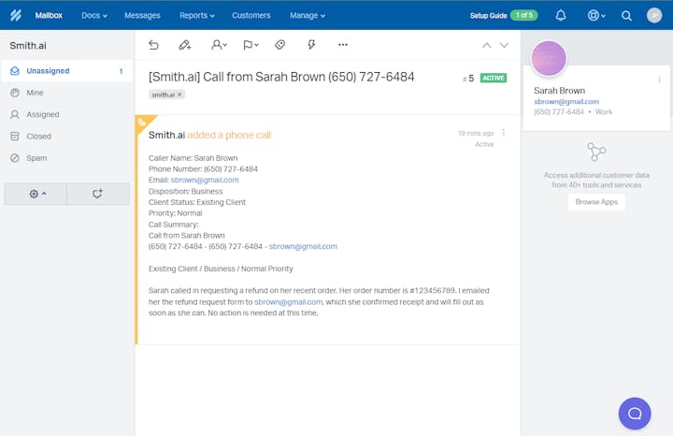Click sbrown@gmail.com link in customer sidebar

[x=566, y=101]
